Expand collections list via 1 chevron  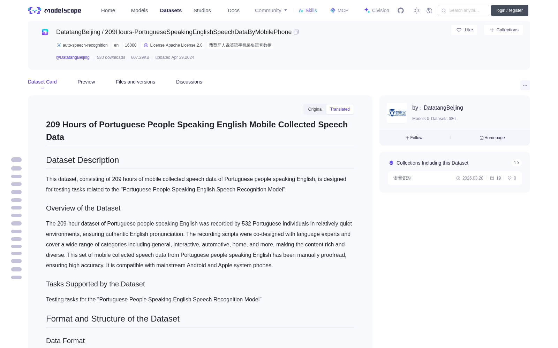[516, 163]
